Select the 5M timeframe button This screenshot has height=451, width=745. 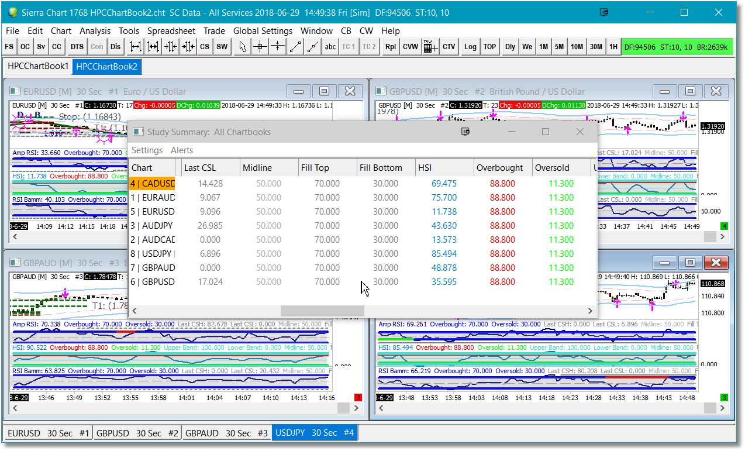coord(560,47)
